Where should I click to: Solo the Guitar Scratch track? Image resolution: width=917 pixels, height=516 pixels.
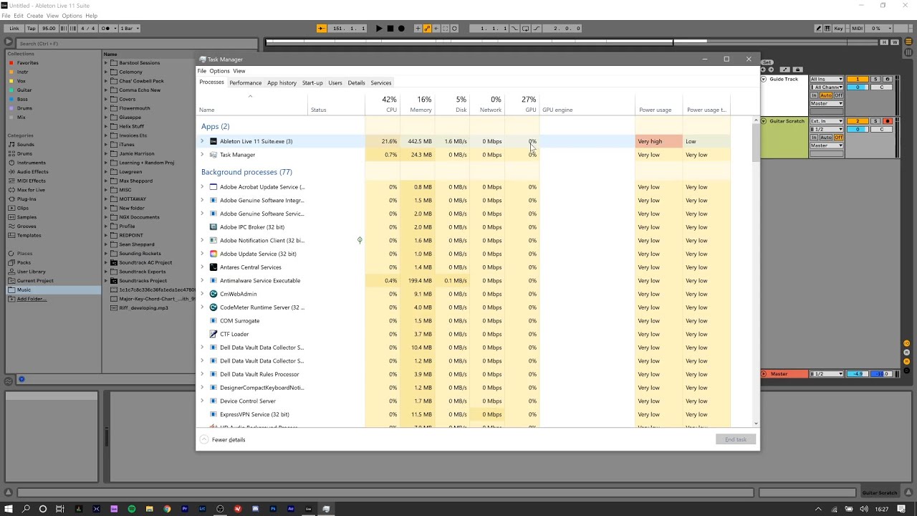[x=875, y=121]
